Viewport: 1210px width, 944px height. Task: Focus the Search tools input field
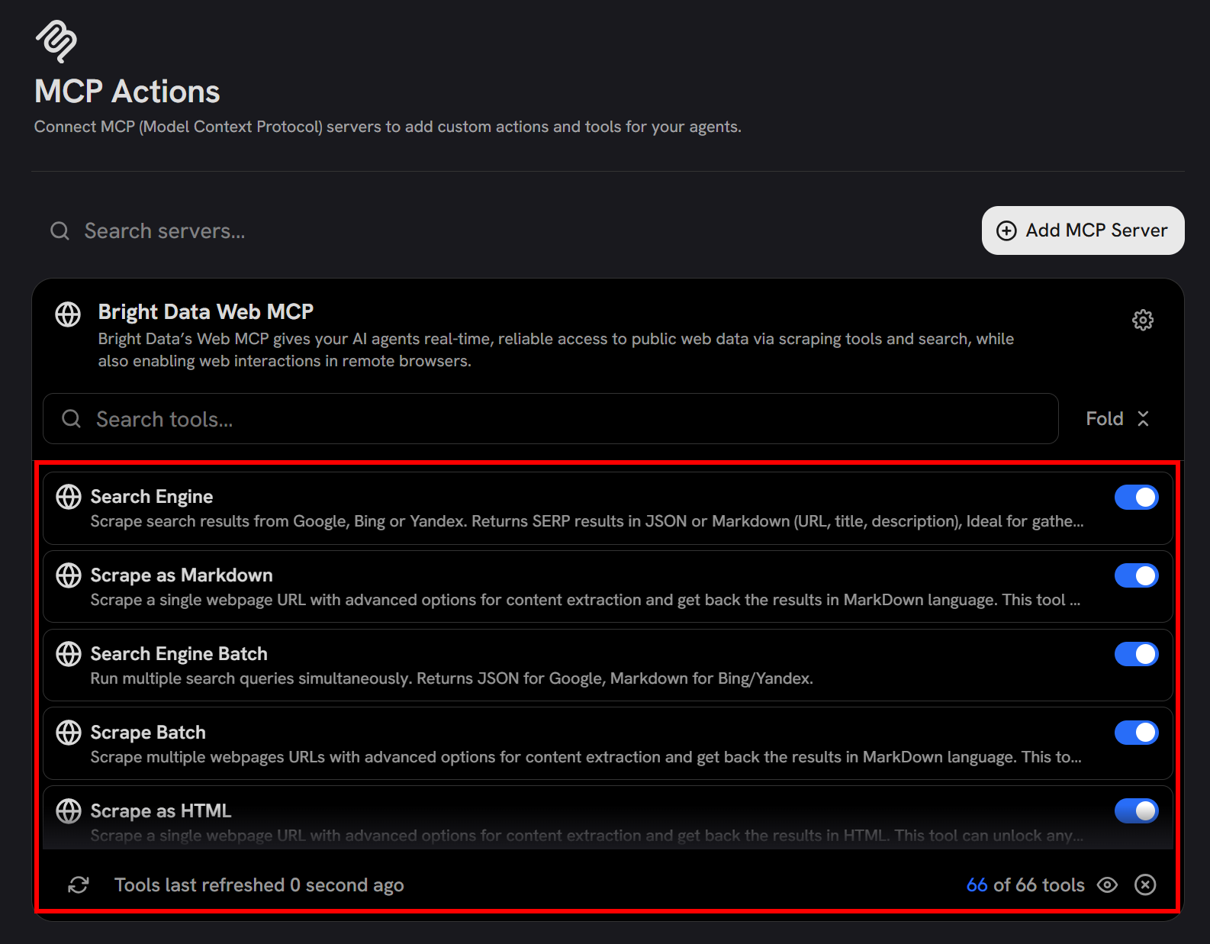pyautogui.click(x=551, y=418)
